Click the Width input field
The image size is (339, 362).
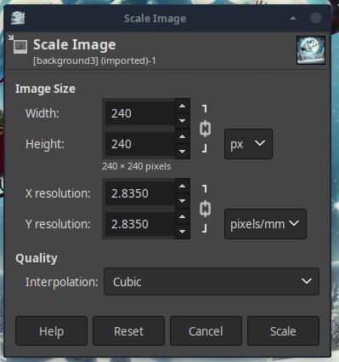click(x=140, y=113)
